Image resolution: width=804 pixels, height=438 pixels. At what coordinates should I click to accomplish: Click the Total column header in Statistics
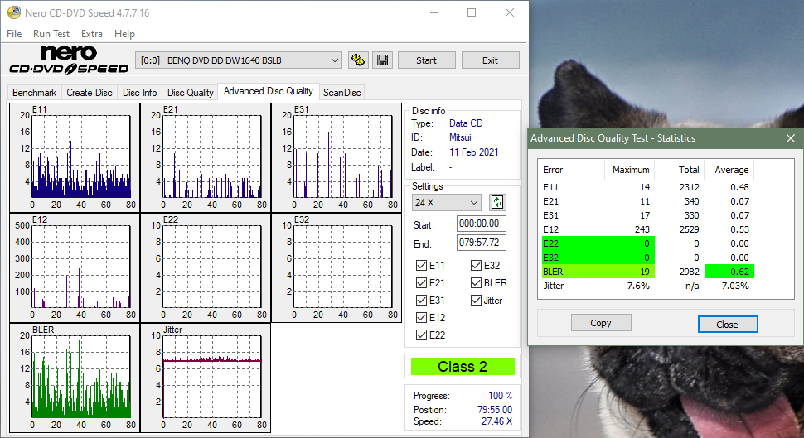pyautogui.click(x=689, y=170)
